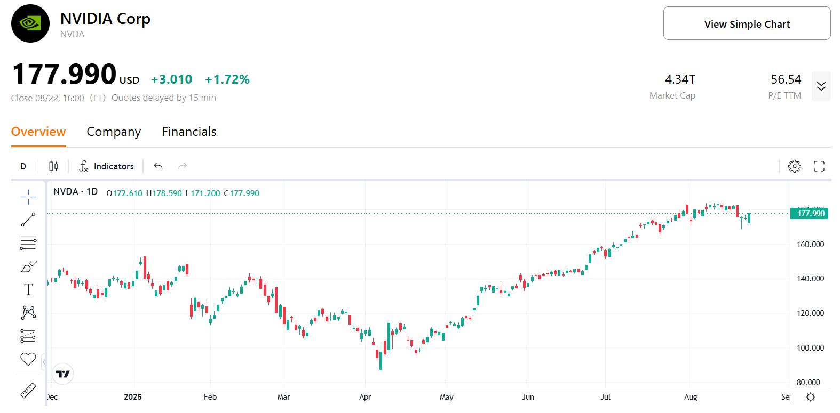The width and height of the screenshot is (840, 413).
Task: Add chart to favorites heart icon
Action: pyautogui.click(x=28, y=359)
